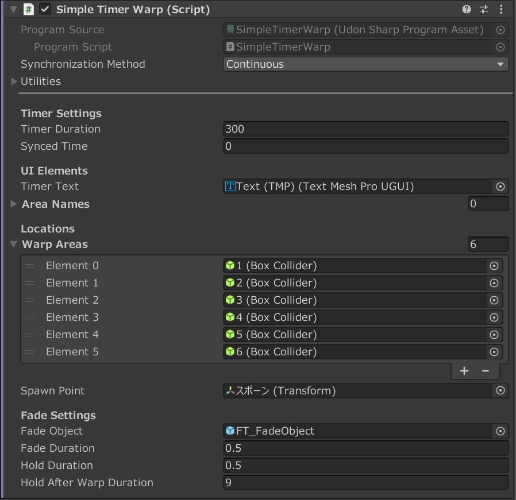This screenshot has width=516, height=500.
Task: Click the Warp Areas size field
Action: click(488, 245)
